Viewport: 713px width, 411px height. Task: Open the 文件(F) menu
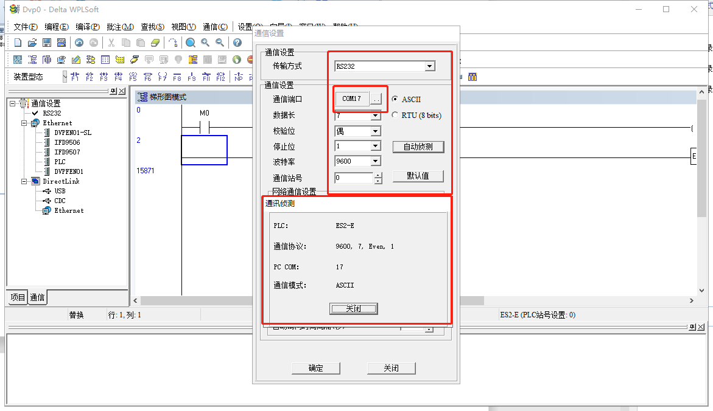[26, 27]
